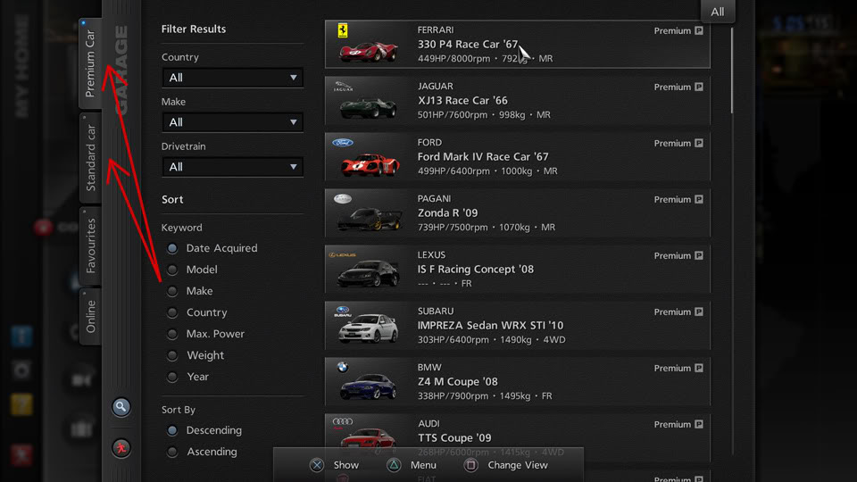Screen dimensions: 857x482
Task: Sort by Max. Power
Action: click(x=172, y=334)
